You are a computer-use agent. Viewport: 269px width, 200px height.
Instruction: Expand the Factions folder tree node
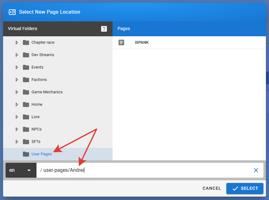(17, 80)
